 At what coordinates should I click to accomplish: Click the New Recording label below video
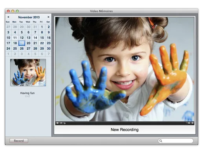coord(124,130)
